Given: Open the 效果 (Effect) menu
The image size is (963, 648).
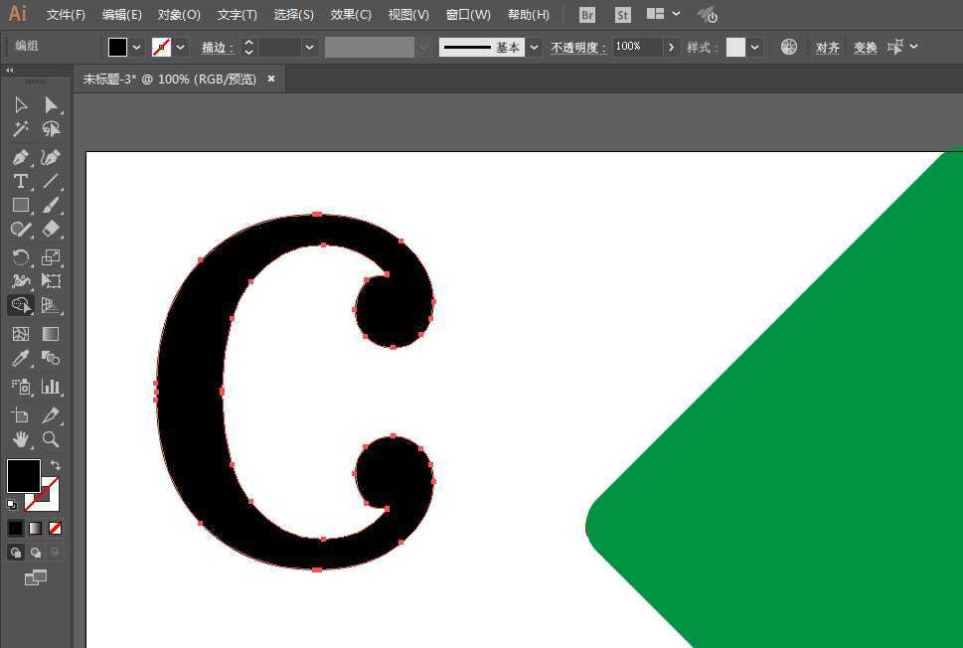Looking at the screenshot, I should [349, 14].
